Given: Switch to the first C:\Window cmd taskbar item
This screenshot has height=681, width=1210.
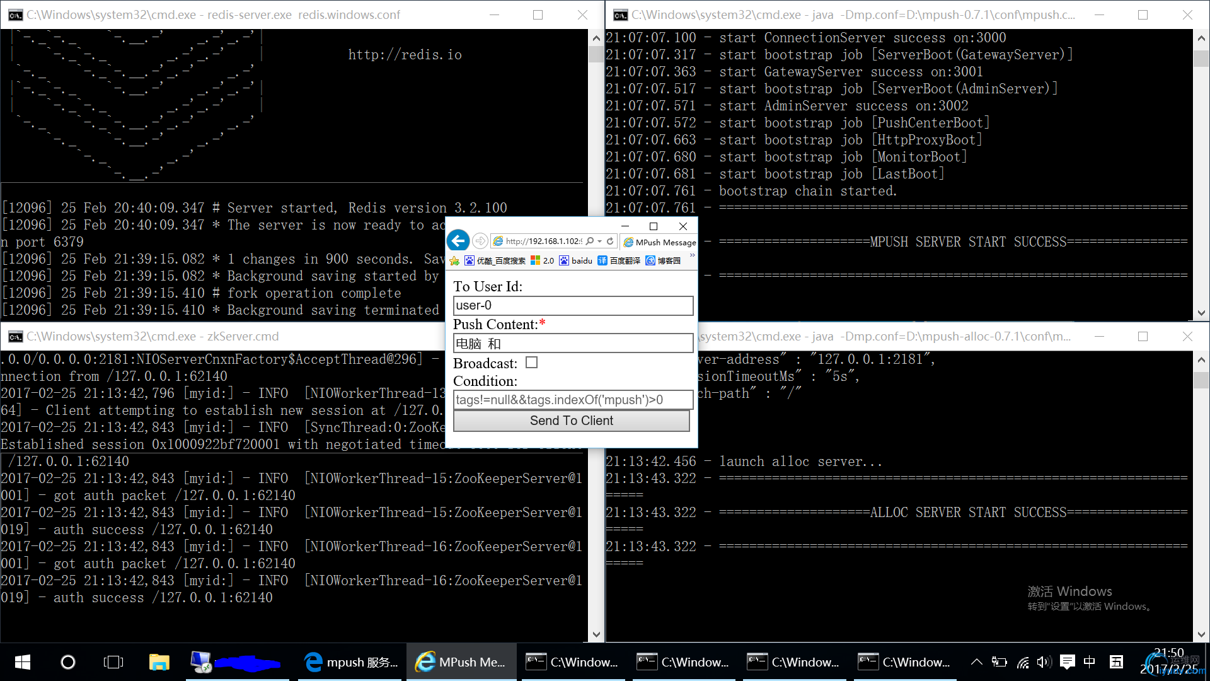Looking at the screenshot, I should (x=572, y=662).
